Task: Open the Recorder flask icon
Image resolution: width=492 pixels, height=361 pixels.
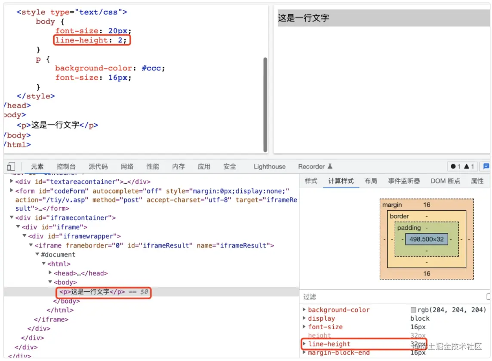Action: click(x=330, y=166)
